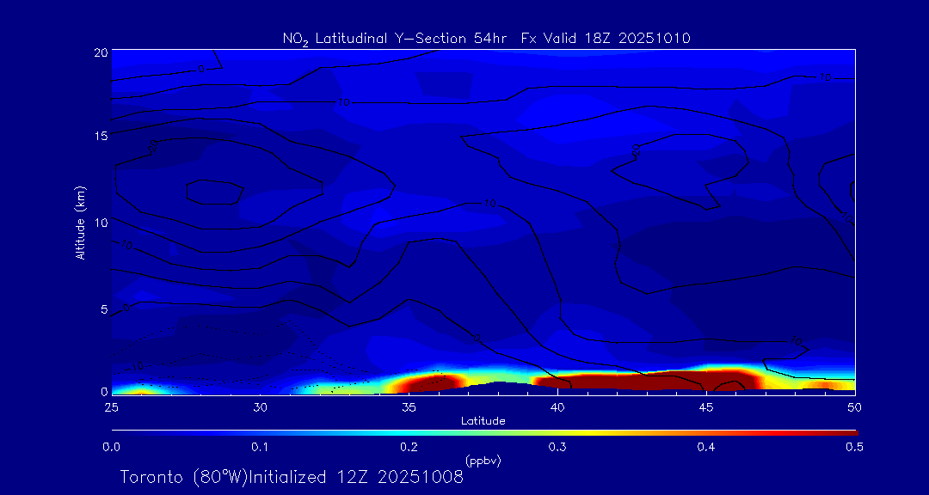The image size is (929, 495).
Task: Click latitude axis tick label "40"
Action: [x=557, y=407]
